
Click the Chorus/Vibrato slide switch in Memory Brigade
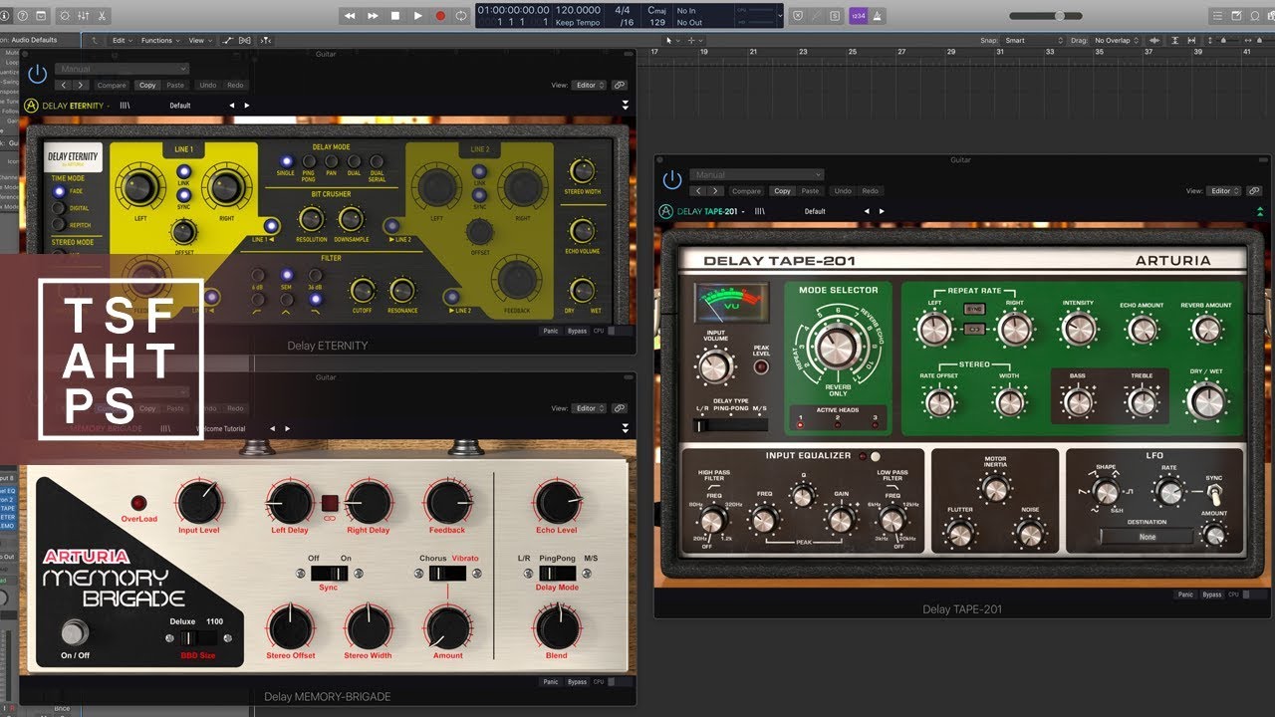[447, 574]
